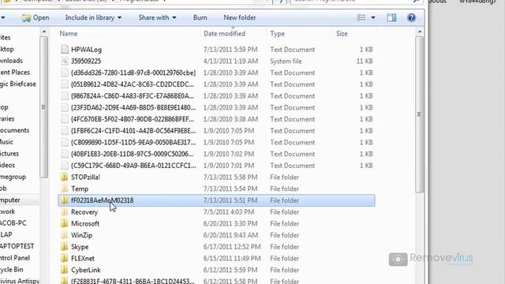505x284 pixels.
Task: Select the {C59C179C-668D-49A9... file
Action: tap(133, 166)
